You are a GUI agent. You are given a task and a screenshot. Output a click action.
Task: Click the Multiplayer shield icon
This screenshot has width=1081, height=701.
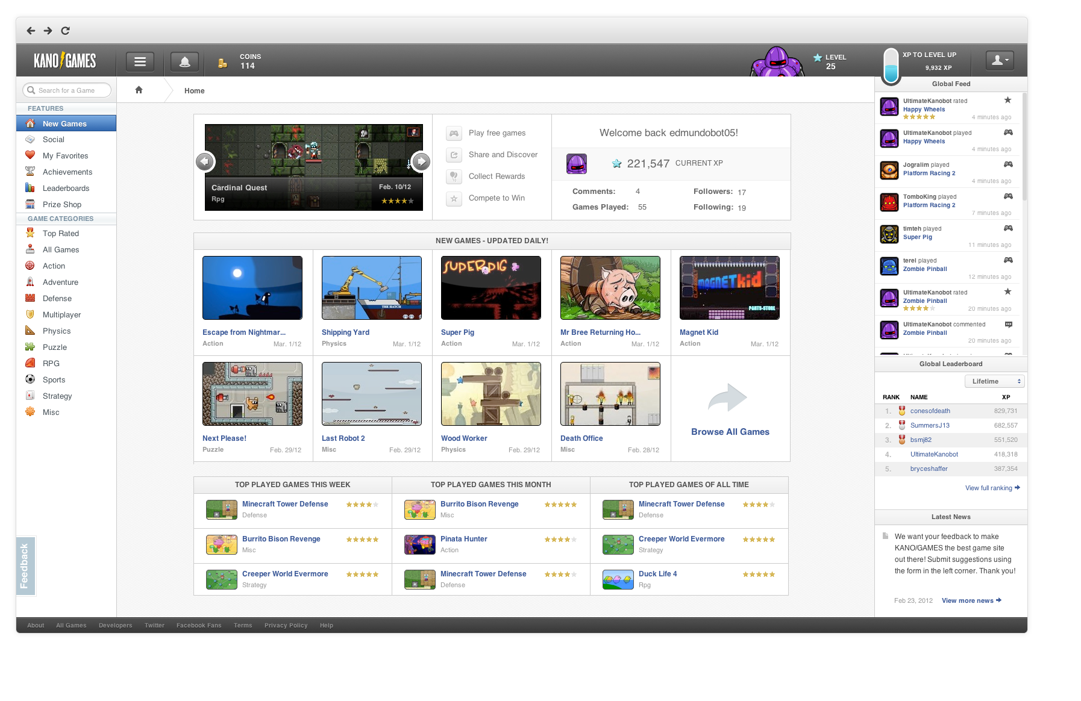[x=30, y=314]
